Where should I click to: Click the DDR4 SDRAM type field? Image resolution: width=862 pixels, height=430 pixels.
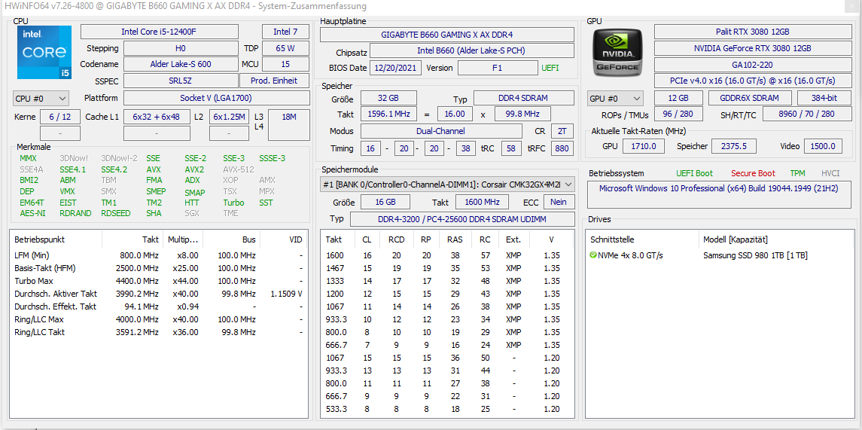[x=523, y=99]
